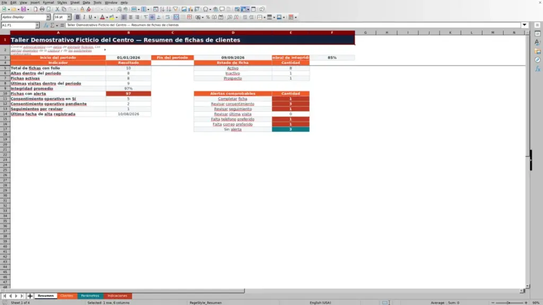This screenshot has height=305, width=543.
Task: Toggle Bold formatting
Action: 77,17
